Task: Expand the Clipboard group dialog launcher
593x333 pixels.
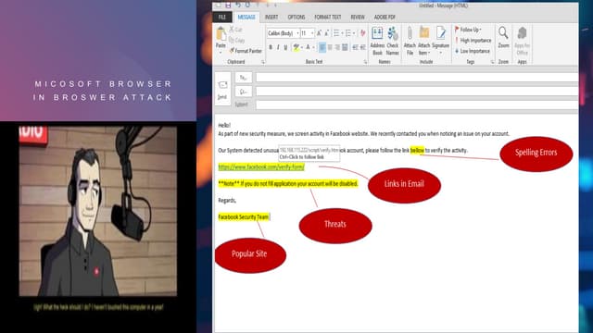Action: 263,62
